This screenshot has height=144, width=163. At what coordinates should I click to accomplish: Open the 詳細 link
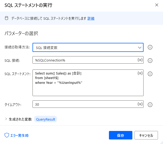[91, 18]
